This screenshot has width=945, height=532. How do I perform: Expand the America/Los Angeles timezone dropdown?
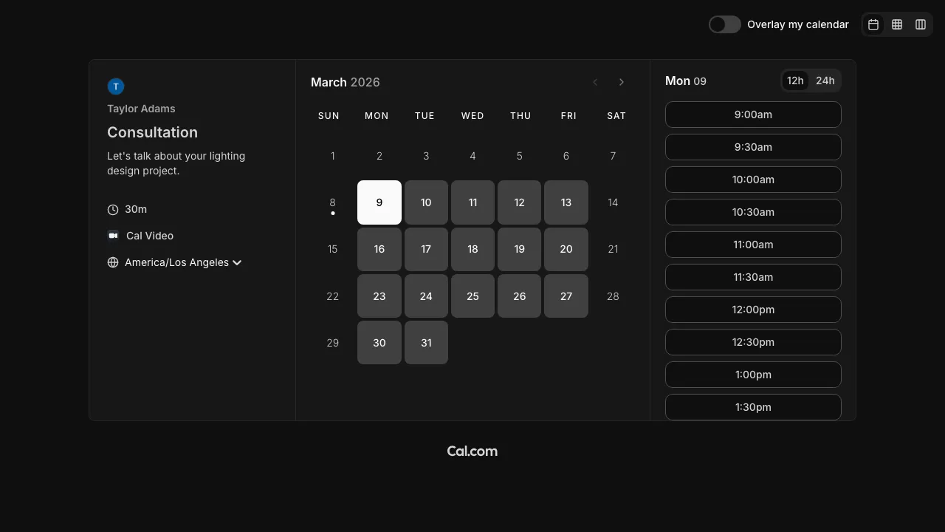(x=237, y=262)
